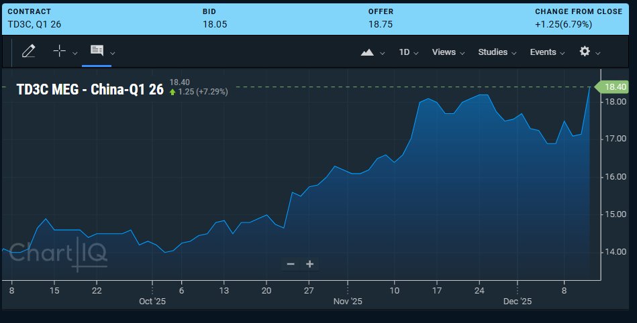This screenshot has height=323, width=637.
Task: Open the 1D periodicity menu
Action: click(408, 52)
